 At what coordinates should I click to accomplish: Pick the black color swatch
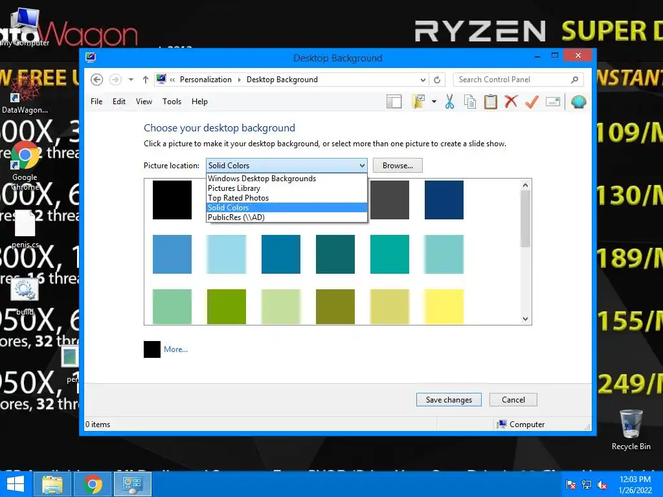[172, 200]
